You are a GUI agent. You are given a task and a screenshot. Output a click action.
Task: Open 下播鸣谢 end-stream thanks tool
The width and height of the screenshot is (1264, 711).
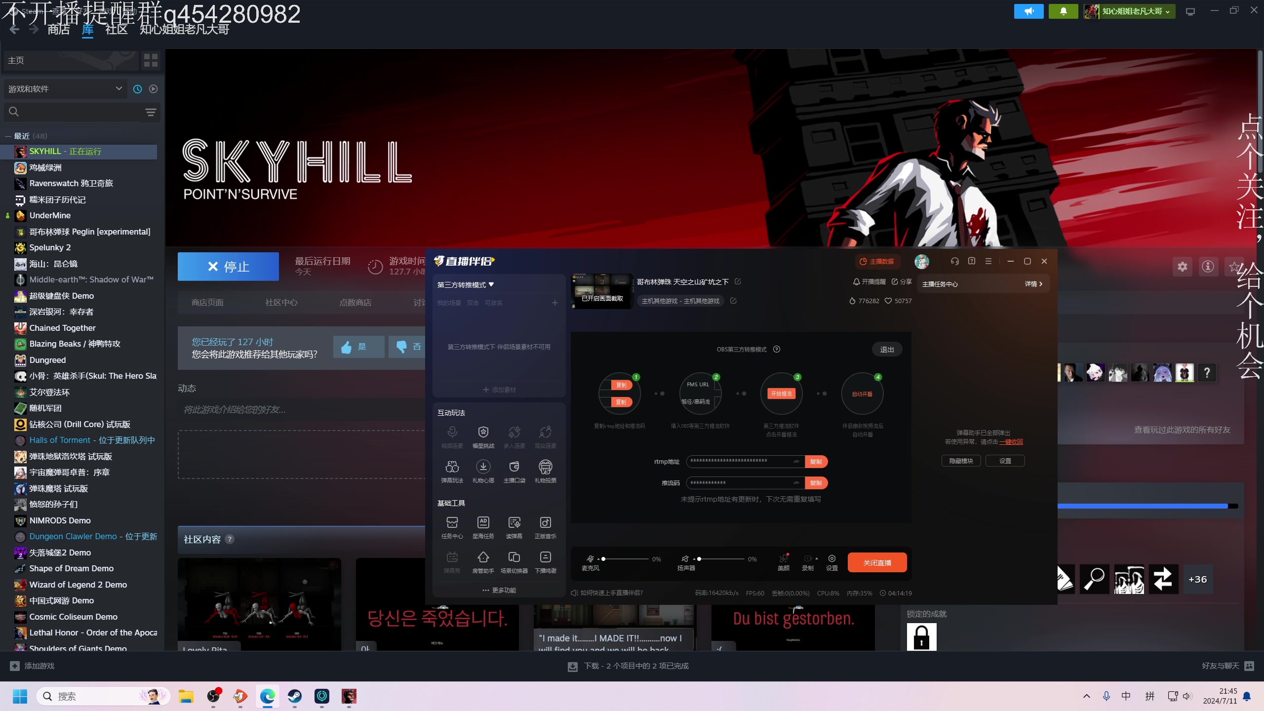(x=545, y=562)
